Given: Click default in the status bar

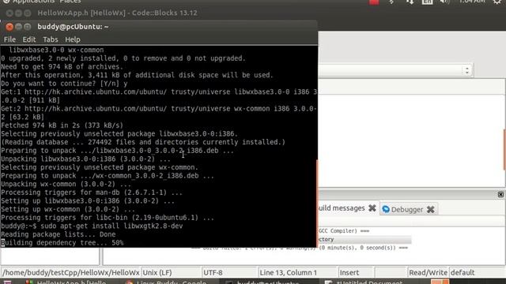Looking at the screenshot, I should (463, 273).
